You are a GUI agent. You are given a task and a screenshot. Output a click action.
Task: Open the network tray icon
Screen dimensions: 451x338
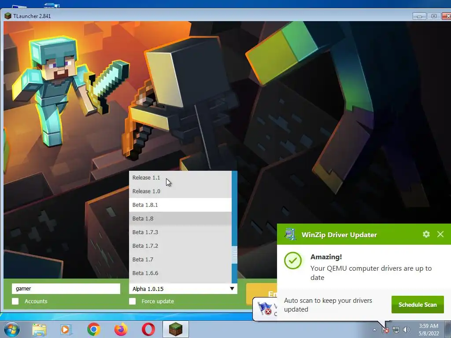[396, 330]
